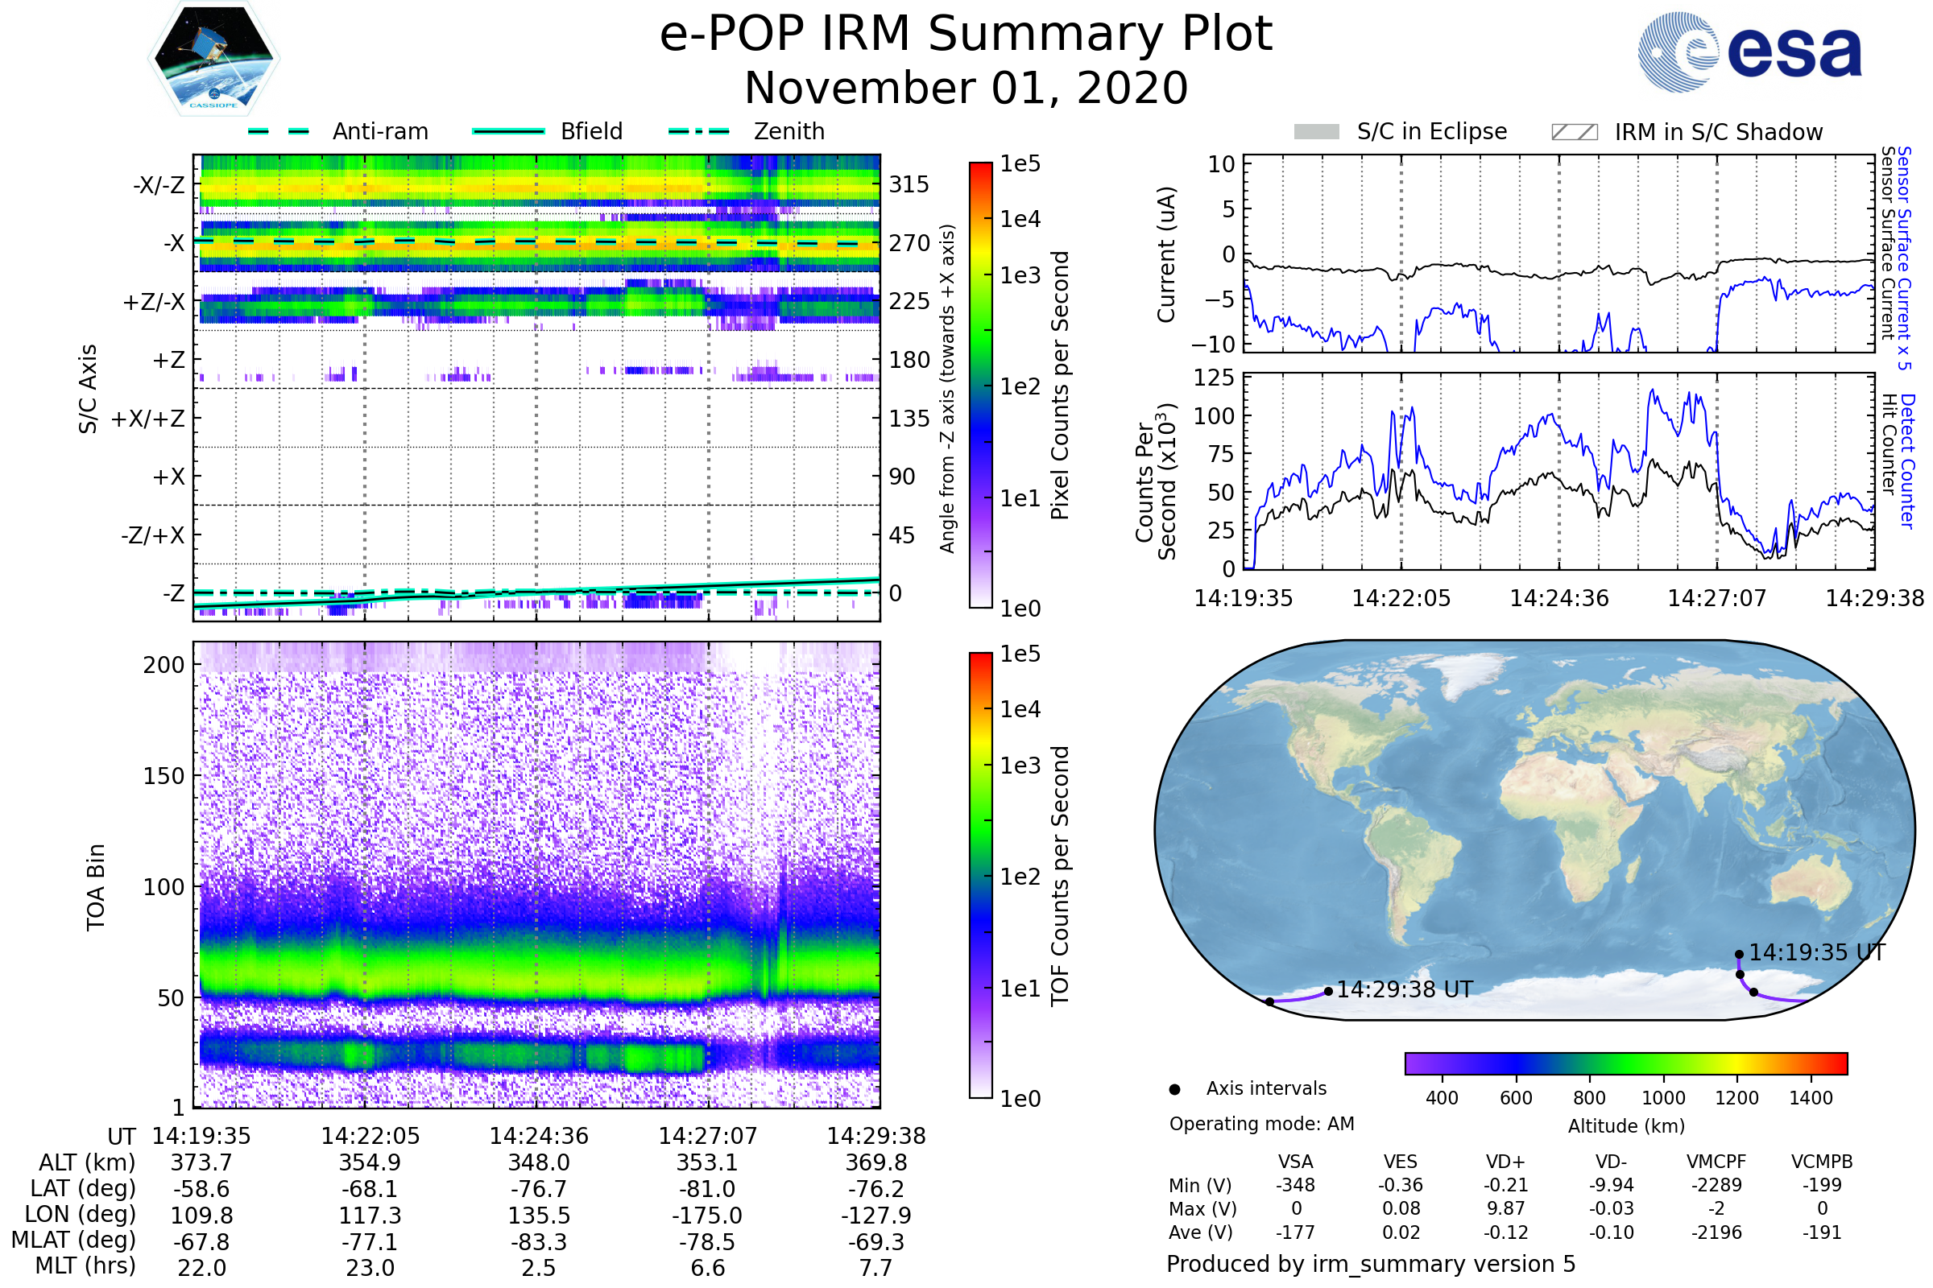This screenshot has height=1288, width=1933.
Task: Click the 14:19:35 UT point on the map
Action: point(1739,955)
